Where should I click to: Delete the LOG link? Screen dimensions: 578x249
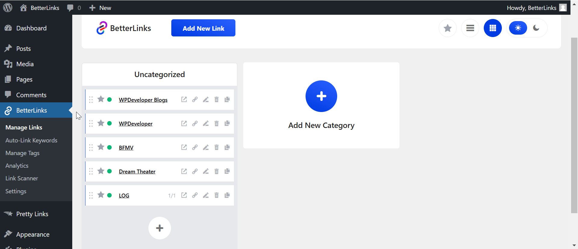coord(216,195)
